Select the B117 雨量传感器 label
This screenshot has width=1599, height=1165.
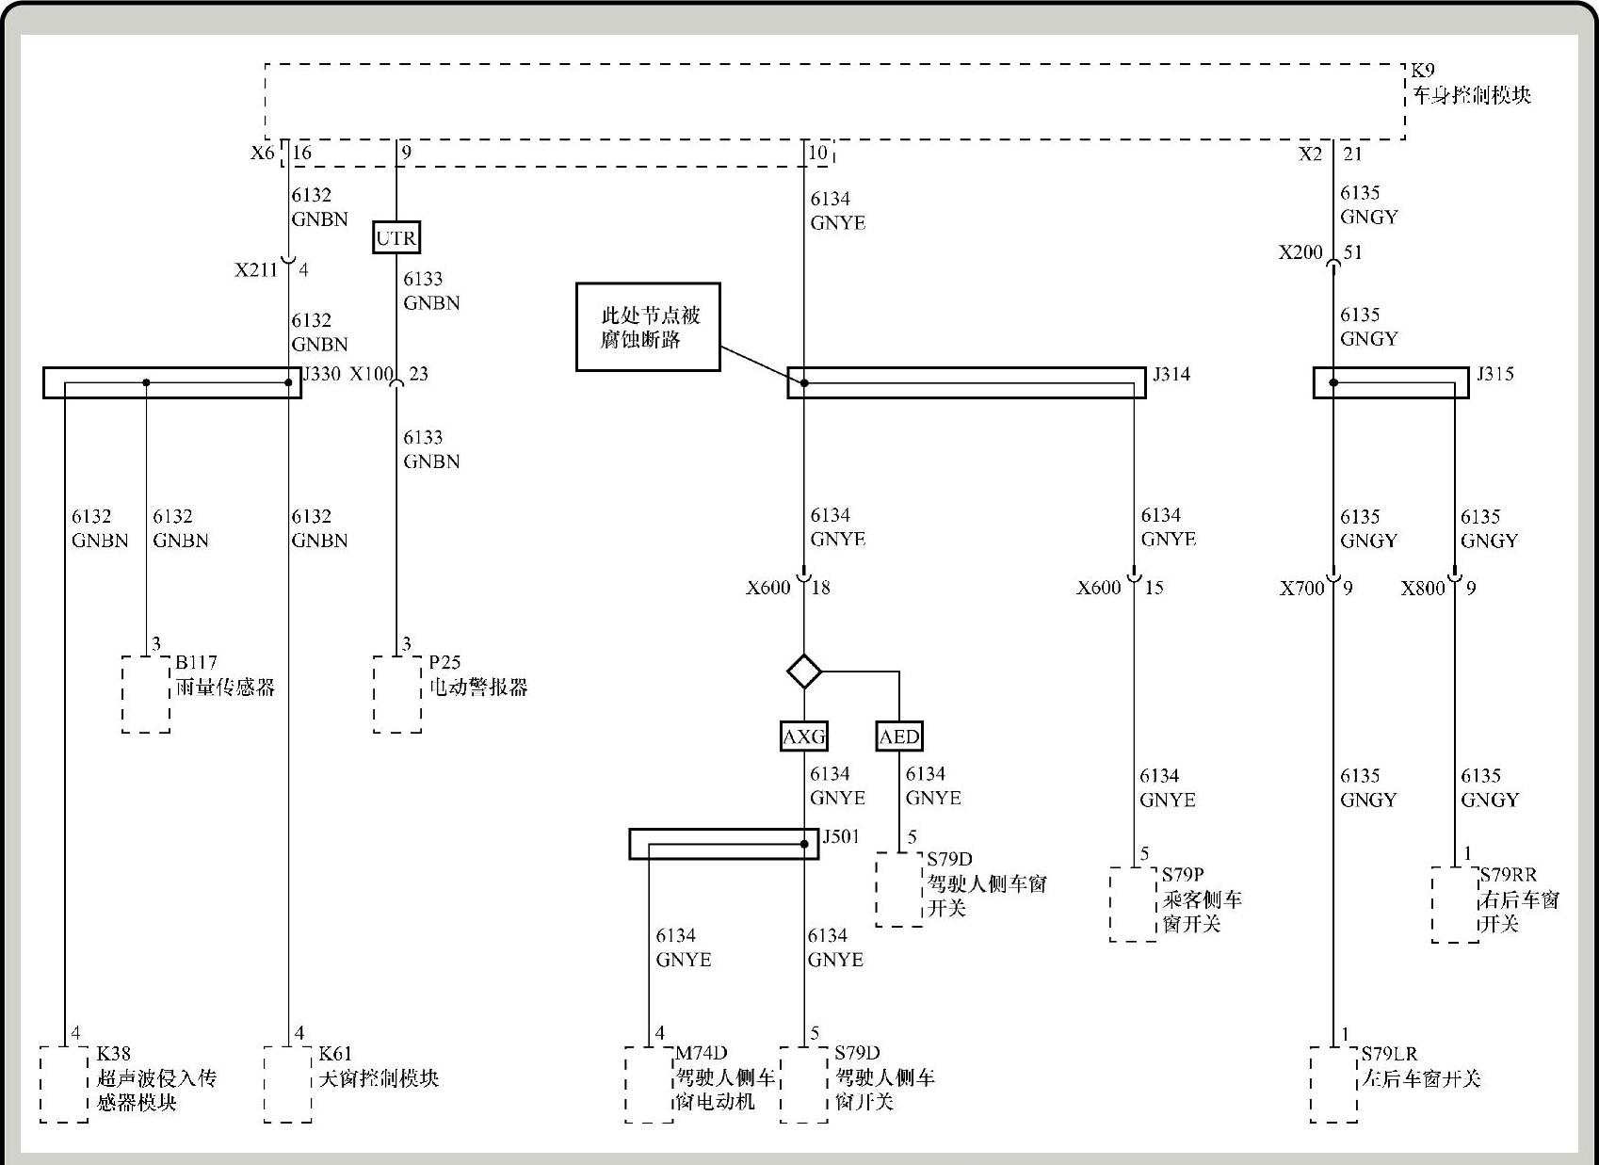pyautogui.click(x=225, y=675)
